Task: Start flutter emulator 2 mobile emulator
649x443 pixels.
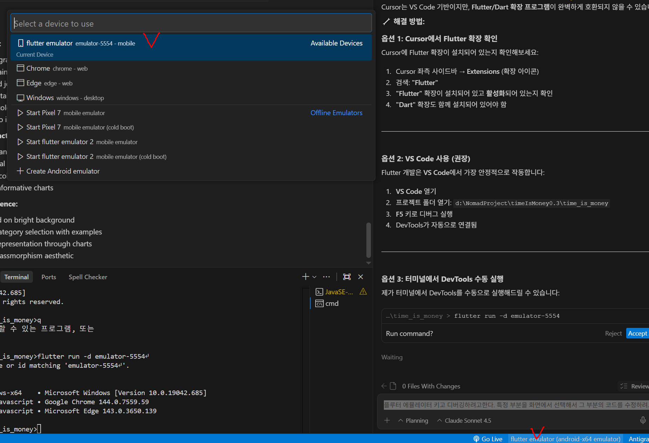Action: pyautogui.click(x=191, y=142)
